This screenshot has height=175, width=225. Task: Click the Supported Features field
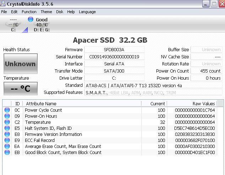(153, 92)
